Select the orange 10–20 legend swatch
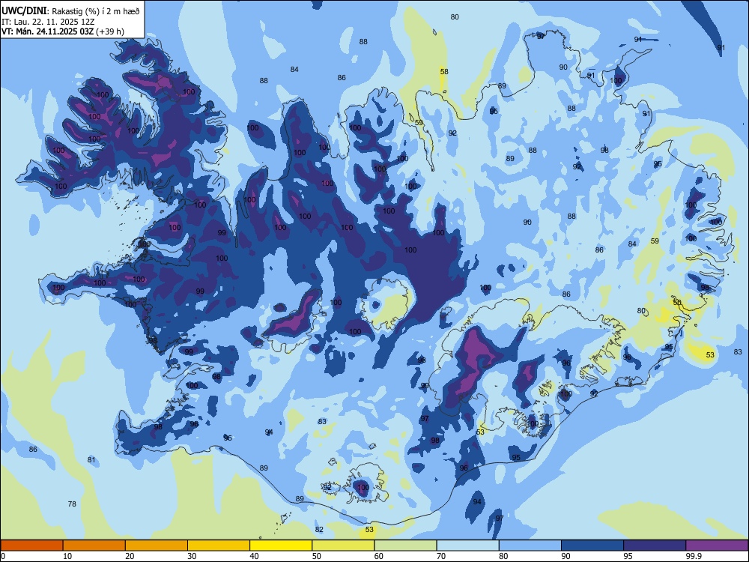The width and height of the screenshot is (749, 562). click(94, 546)
